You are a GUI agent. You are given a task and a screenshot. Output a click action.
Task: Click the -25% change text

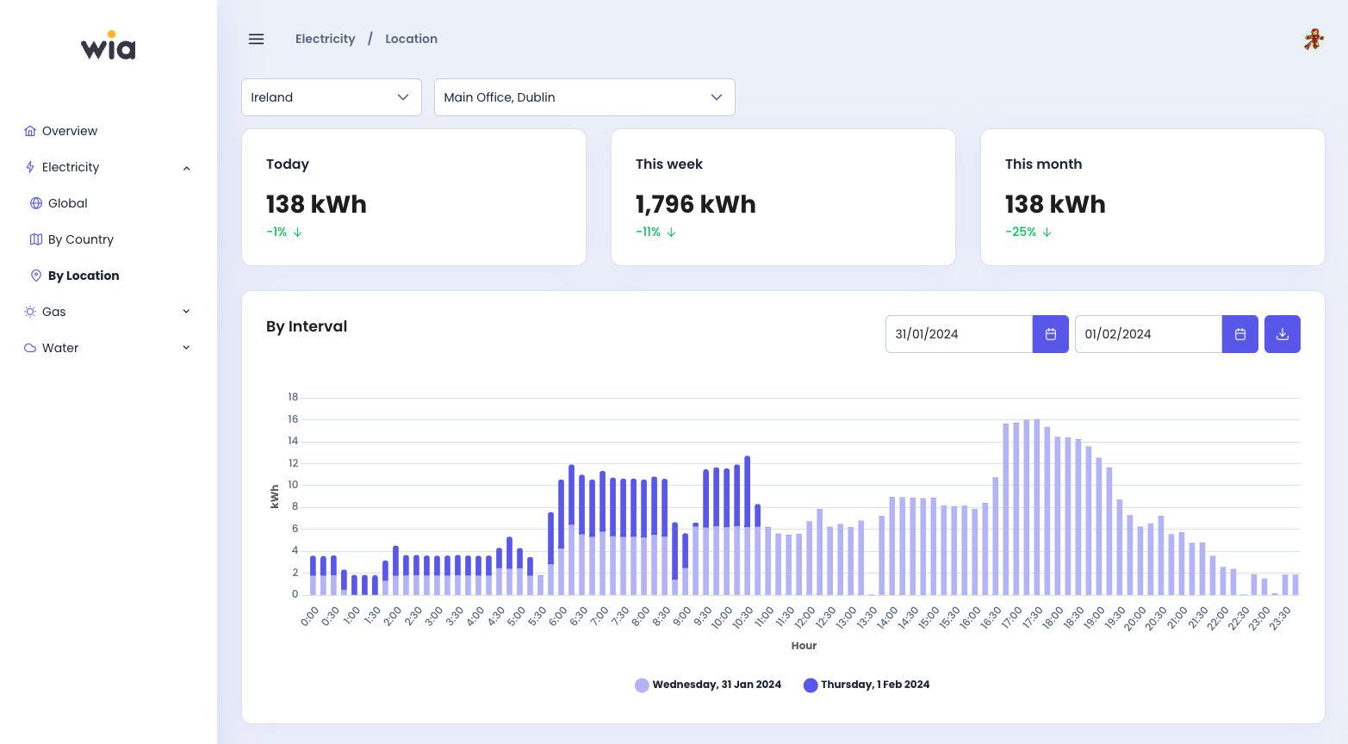point(1021,232)
